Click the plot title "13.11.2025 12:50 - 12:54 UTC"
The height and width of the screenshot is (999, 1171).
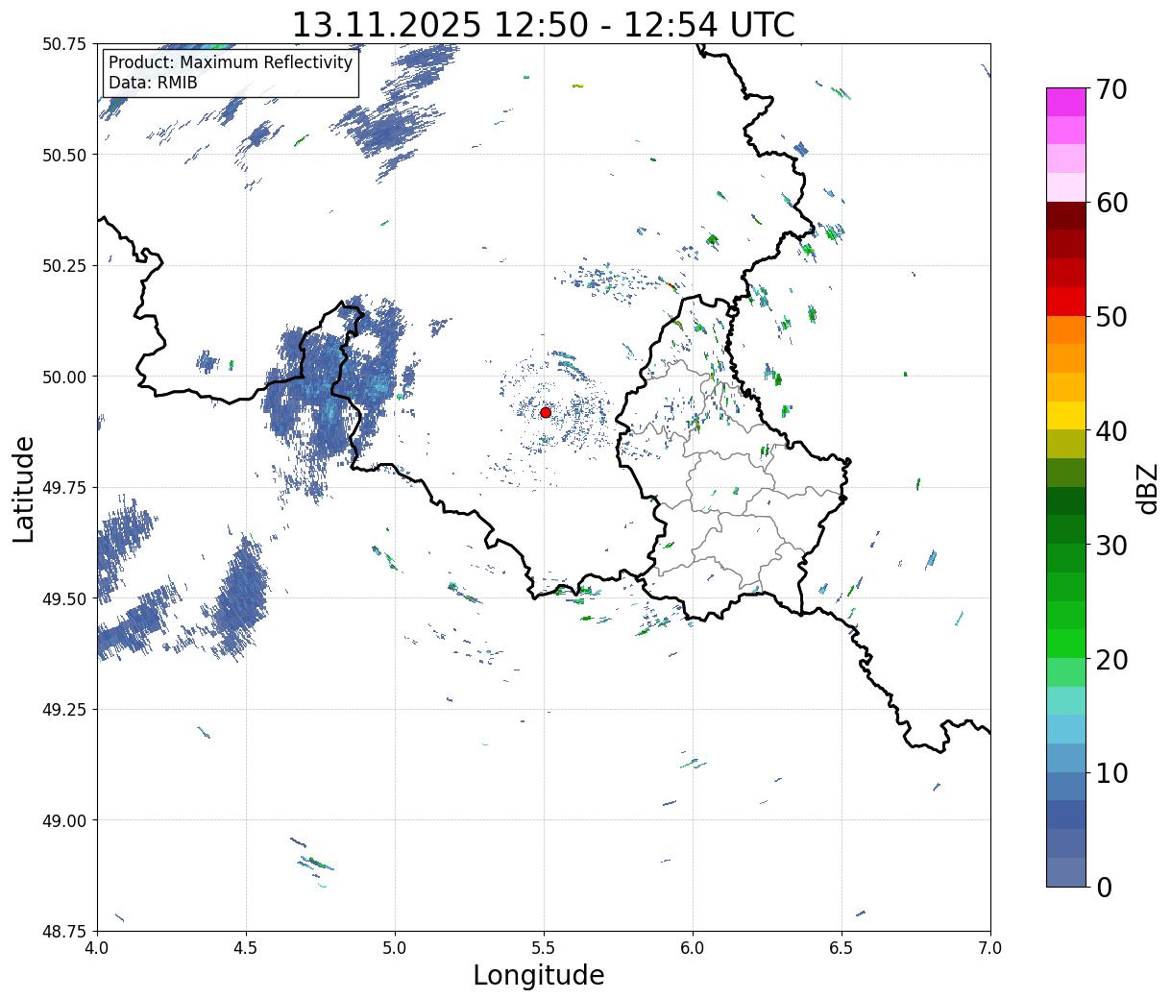click(543, 24)
